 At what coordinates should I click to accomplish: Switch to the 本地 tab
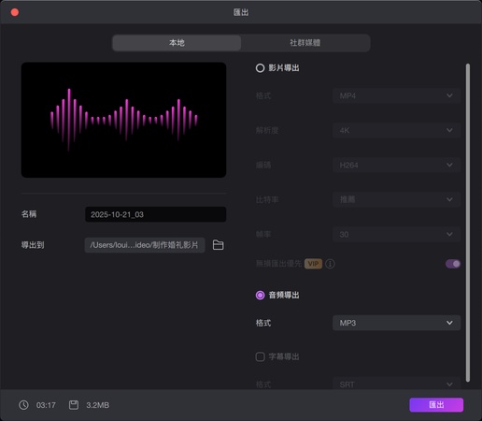coord(177,43)
